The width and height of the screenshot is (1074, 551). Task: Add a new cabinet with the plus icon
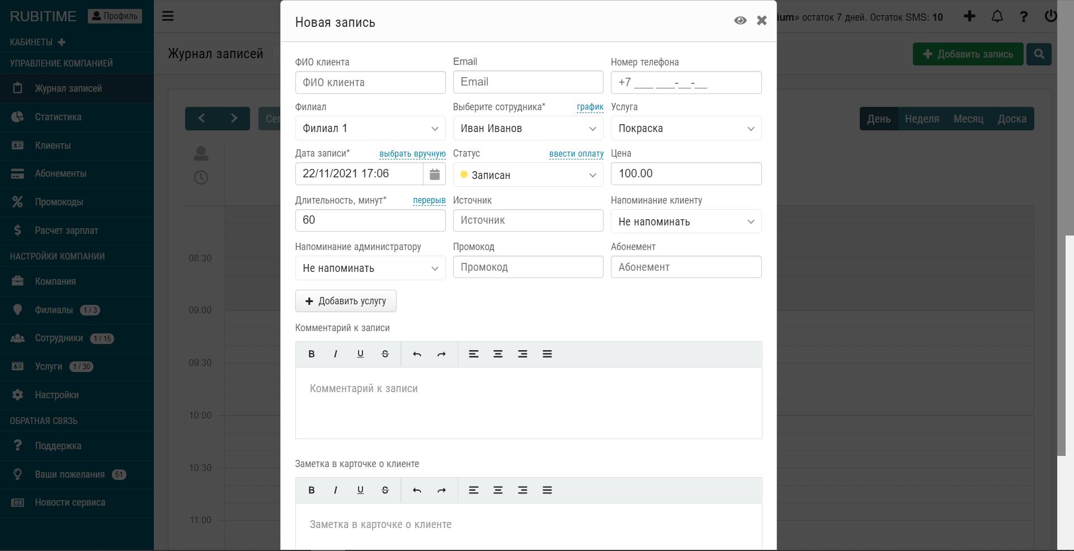[x=62, y=42]
